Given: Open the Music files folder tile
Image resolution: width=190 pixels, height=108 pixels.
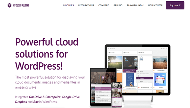Looking at the screenshot, I should click(130, 53).
